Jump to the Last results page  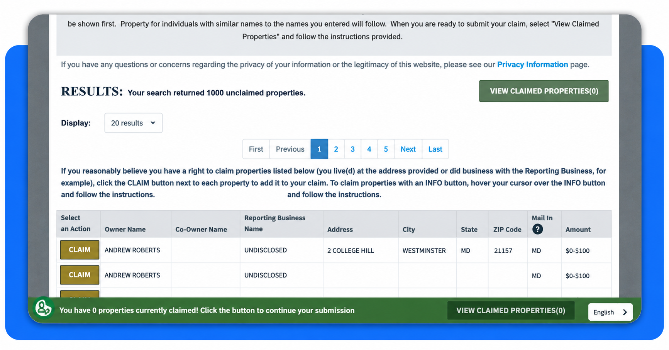(x=435, y=149)
